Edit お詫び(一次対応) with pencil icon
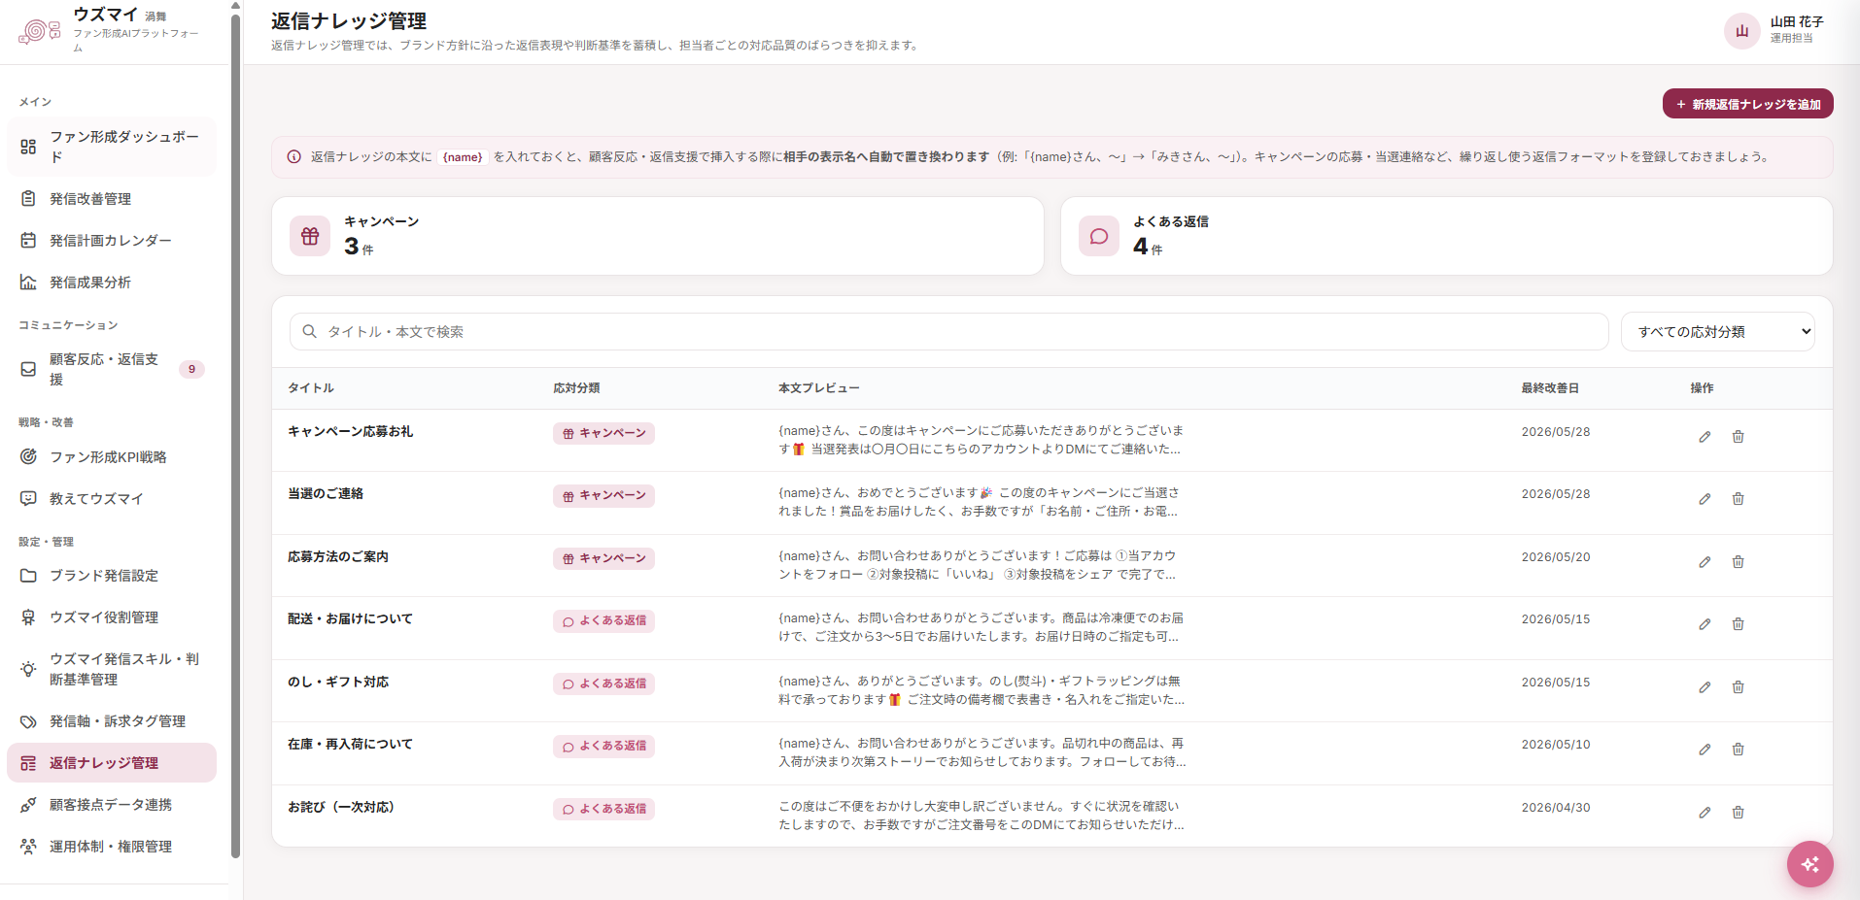1860x900 pixels. (x=1705, y=813)
